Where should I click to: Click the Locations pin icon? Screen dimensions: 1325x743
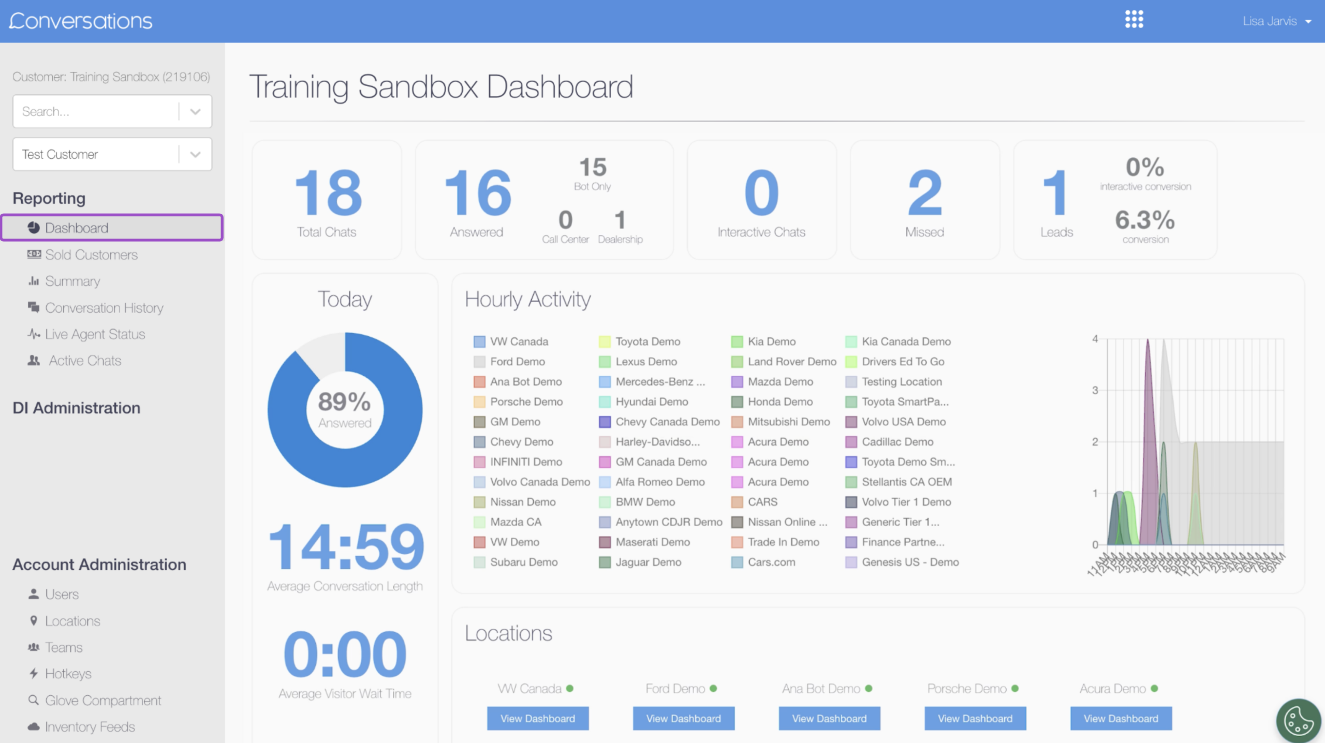[34, 620]
